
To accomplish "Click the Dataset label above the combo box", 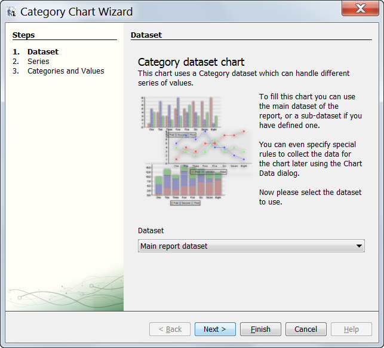I will click(150, 230).
